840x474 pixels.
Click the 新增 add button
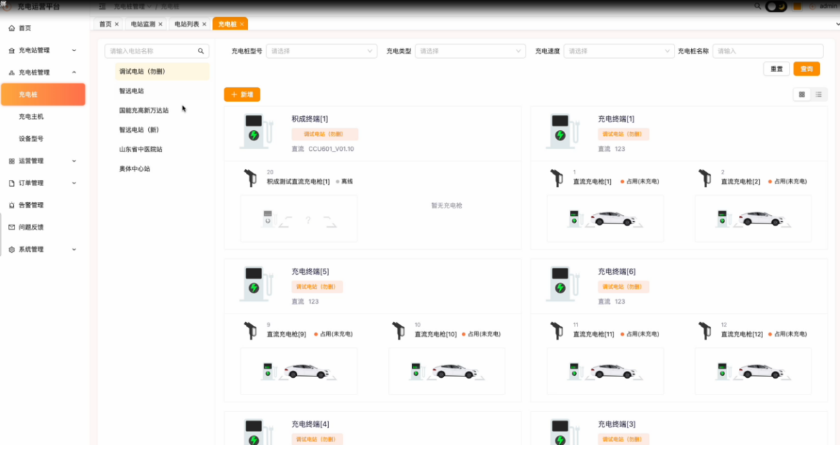242,95
